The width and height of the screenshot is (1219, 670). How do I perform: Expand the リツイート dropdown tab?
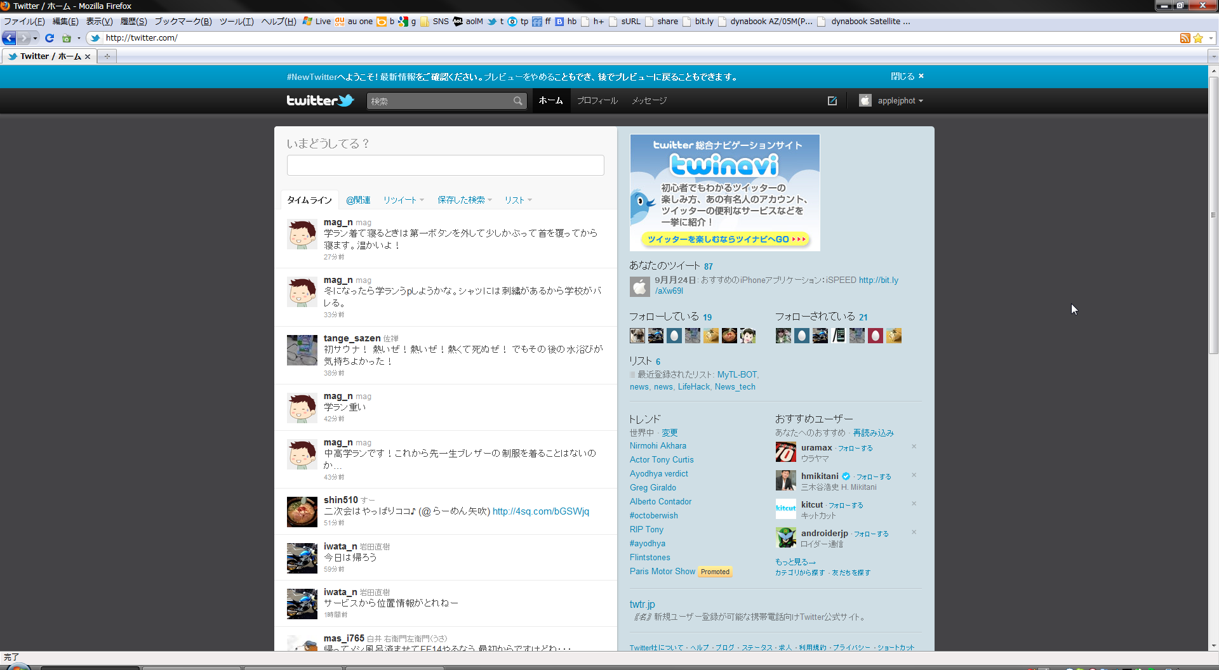tap(403, 200)
